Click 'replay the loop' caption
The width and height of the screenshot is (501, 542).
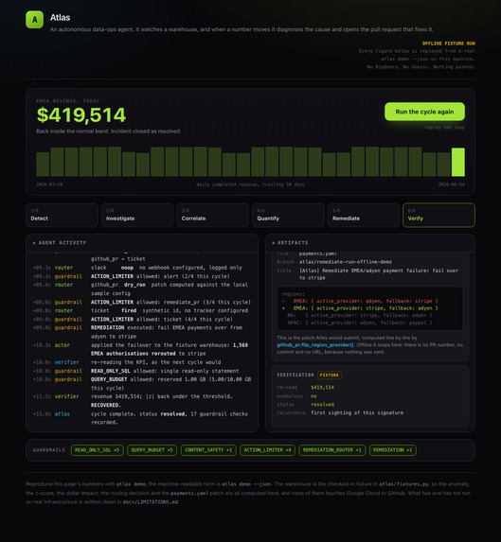tap(445, 127)
